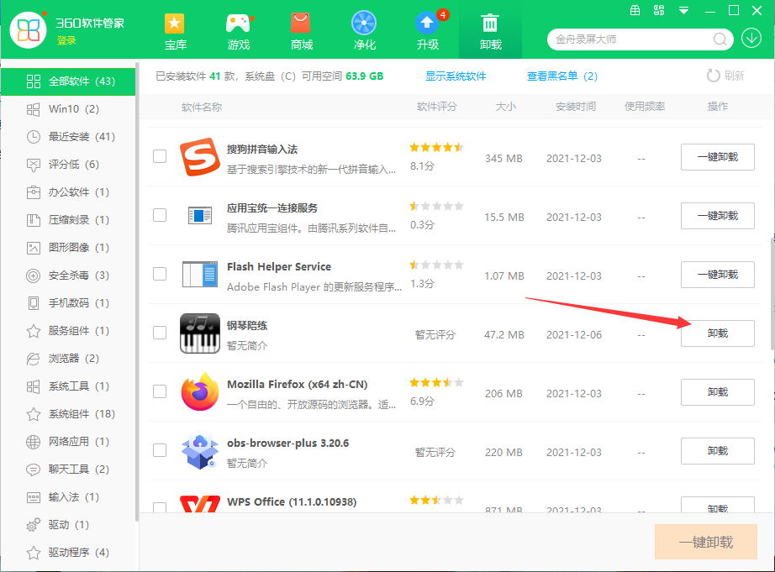Image resolution: width=775 pixels, height=572 pixels.
Task: Click the 360软件管家 logo icon
Action: pos(29,30)
